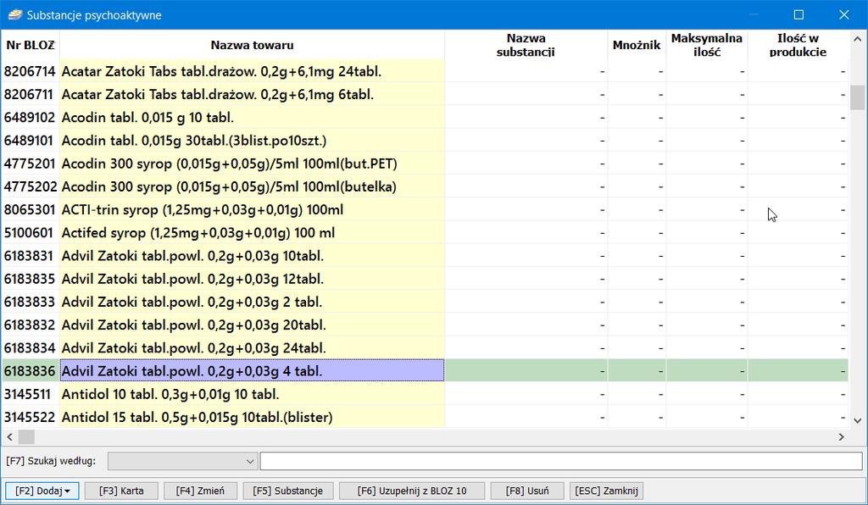Click BLOZ number 8206714
Viewport: 868px width, 505px height.
(x=30, y=71)
